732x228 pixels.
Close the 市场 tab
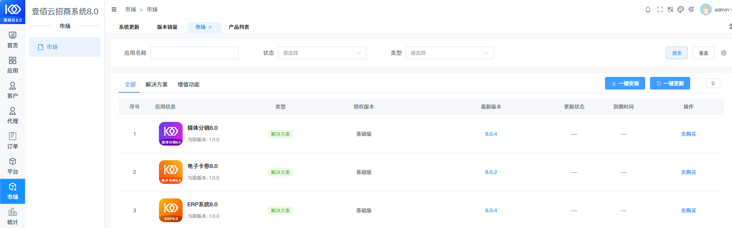[x=210, y=27]
